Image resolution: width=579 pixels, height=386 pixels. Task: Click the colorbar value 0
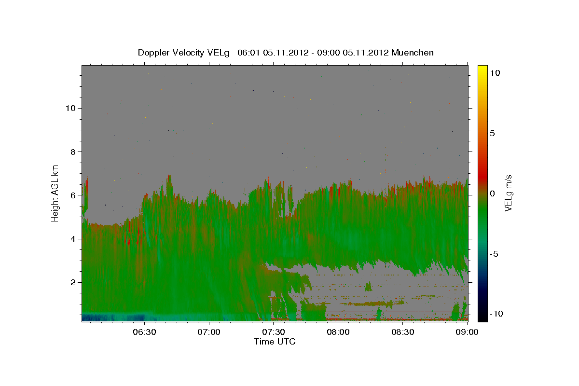492,193
